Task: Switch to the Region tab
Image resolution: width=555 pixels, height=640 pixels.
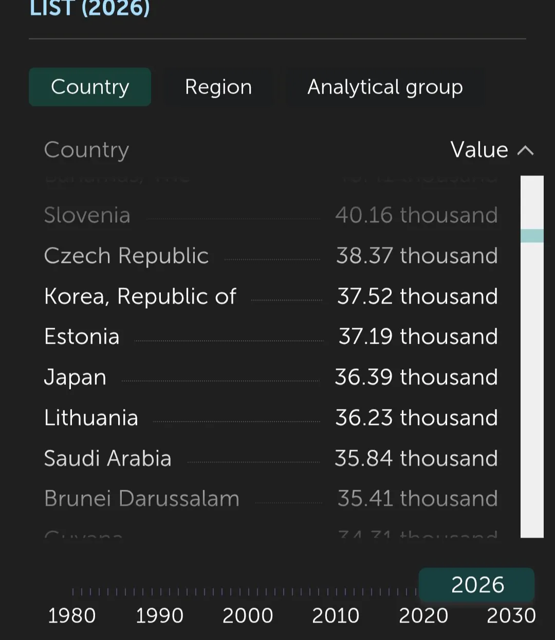Action: pos(218,87)
